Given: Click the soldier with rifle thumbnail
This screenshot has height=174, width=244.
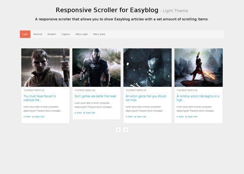Looking at the screenshot, I should coord(45,67).
